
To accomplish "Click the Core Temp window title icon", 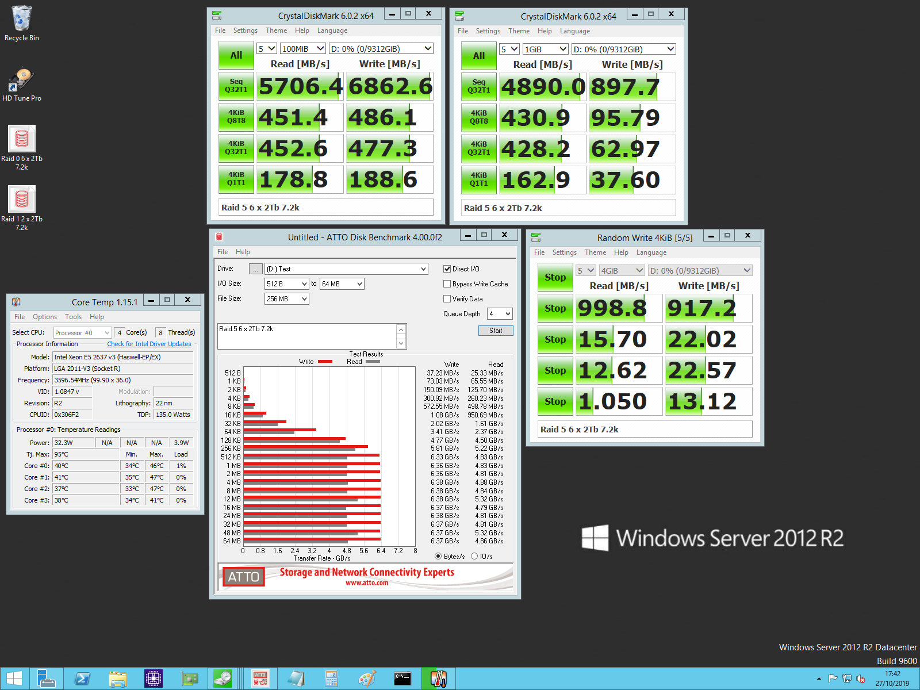I will point(16,301).
